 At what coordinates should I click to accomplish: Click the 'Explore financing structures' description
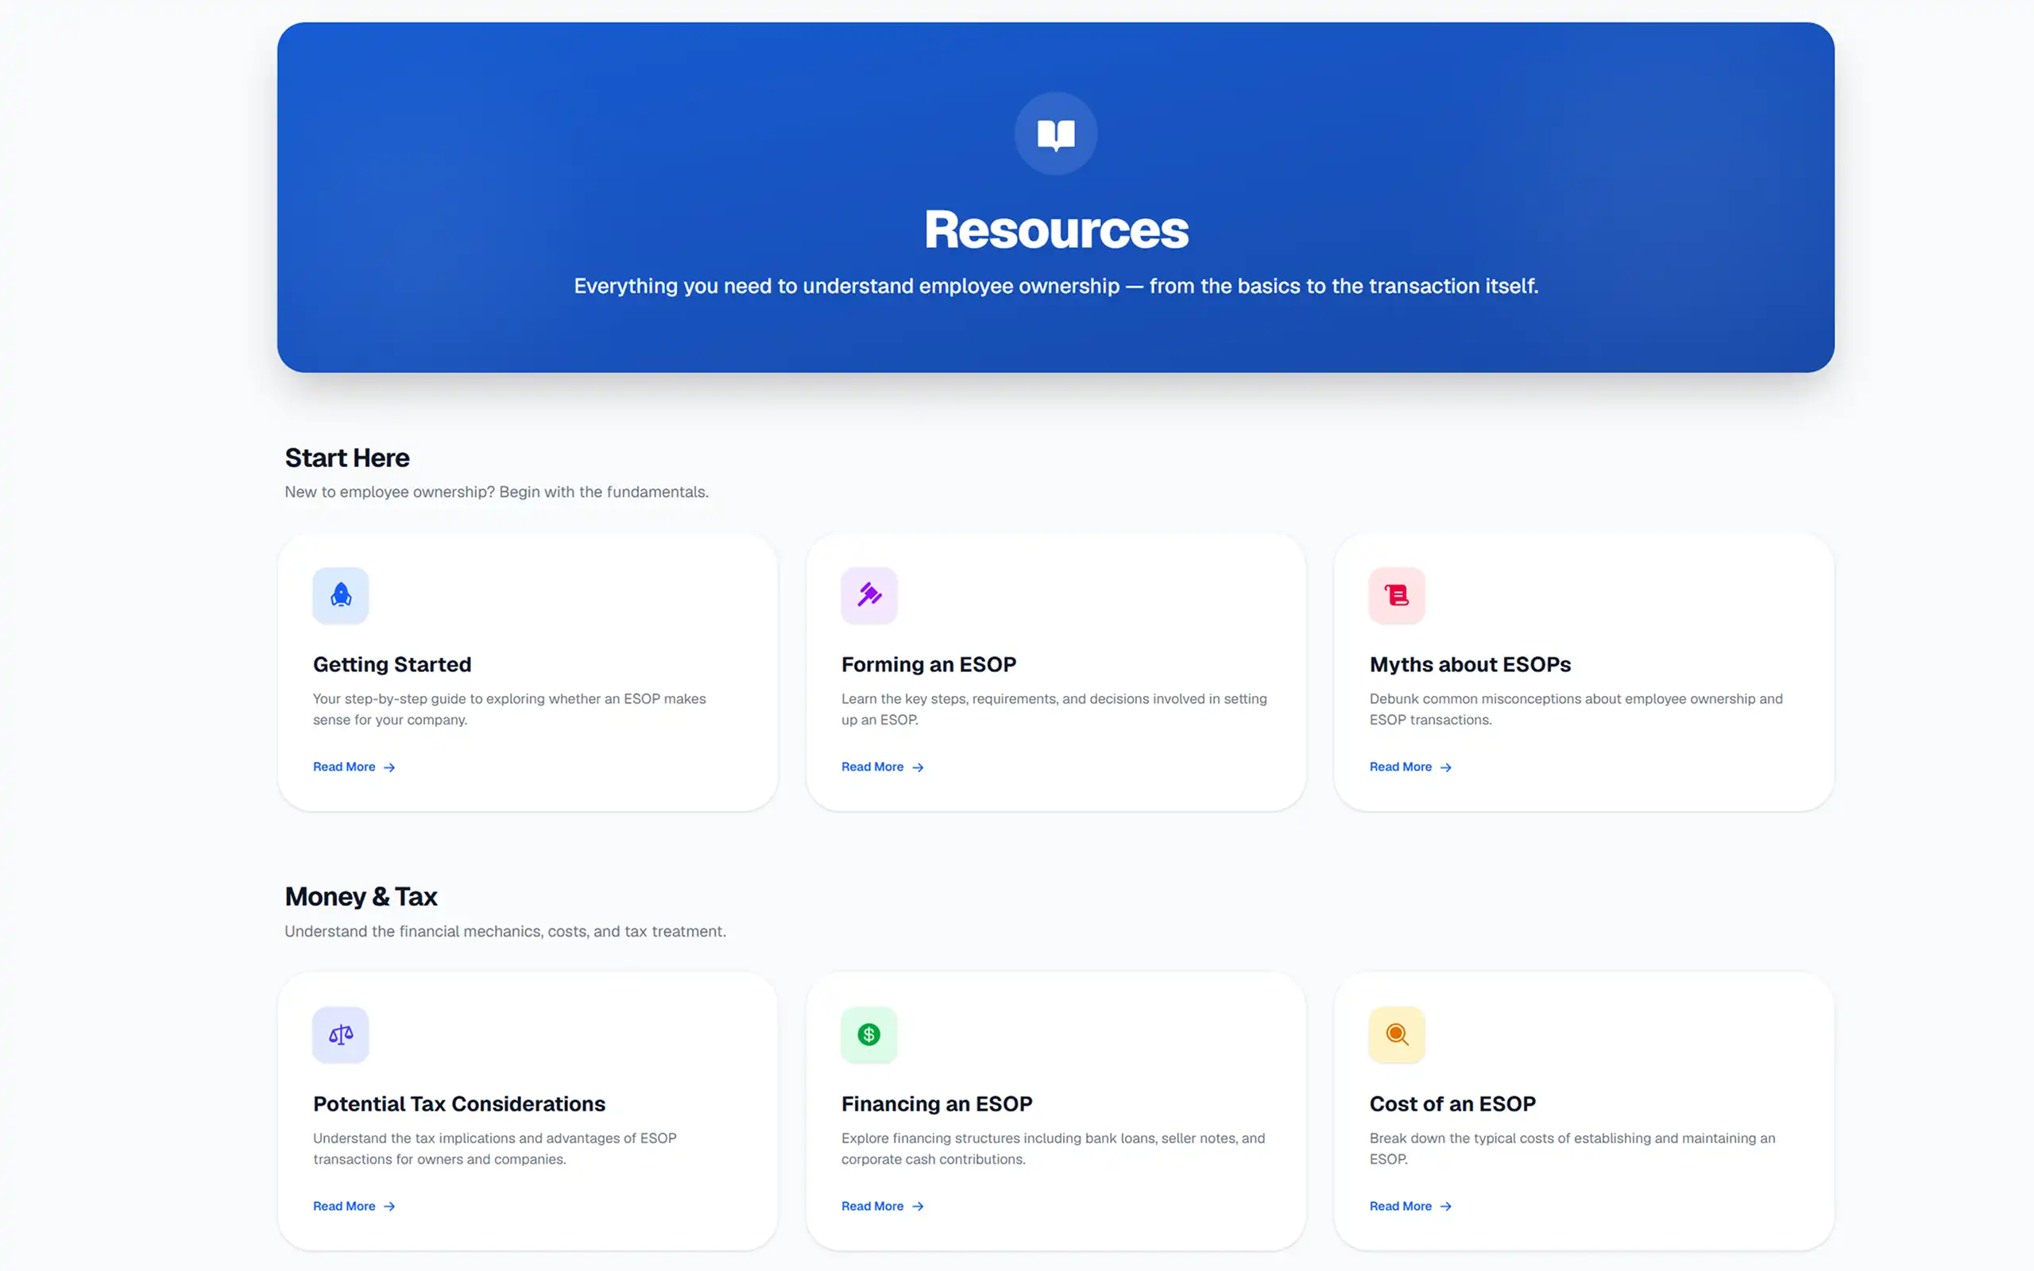[1053, 1149]
